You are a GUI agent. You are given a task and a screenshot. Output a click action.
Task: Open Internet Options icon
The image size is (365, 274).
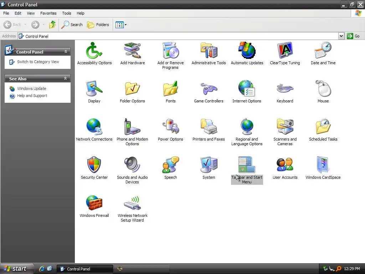pos(247,88)
